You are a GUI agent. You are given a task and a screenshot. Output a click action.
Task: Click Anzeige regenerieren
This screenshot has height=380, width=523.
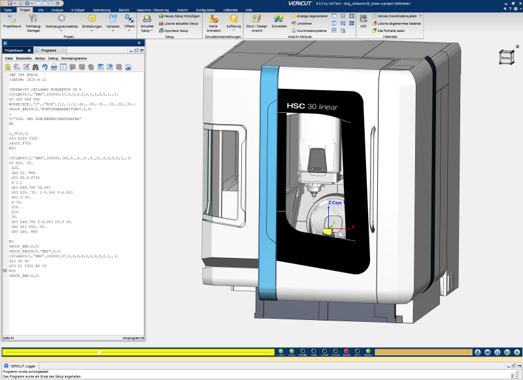[309, 16]
